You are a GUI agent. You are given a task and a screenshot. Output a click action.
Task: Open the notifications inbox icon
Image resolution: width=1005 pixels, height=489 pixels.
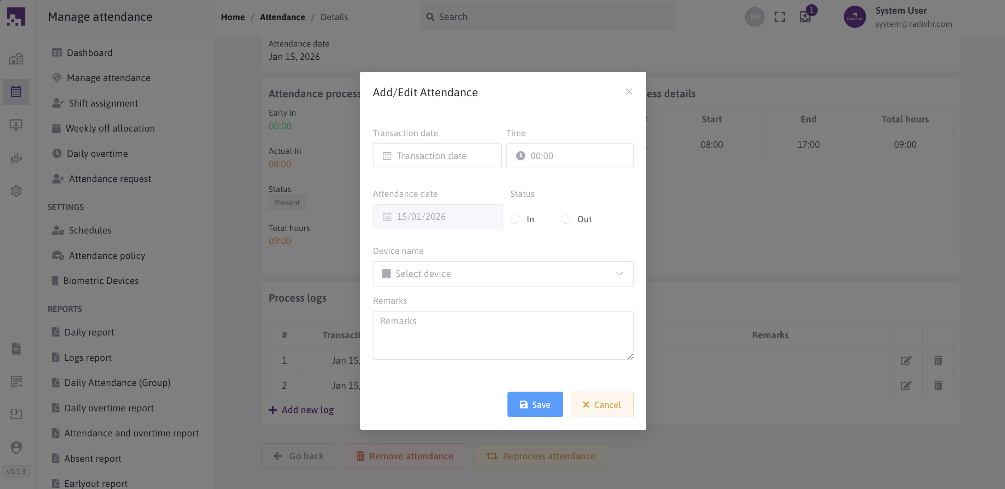tap(805, 17)
